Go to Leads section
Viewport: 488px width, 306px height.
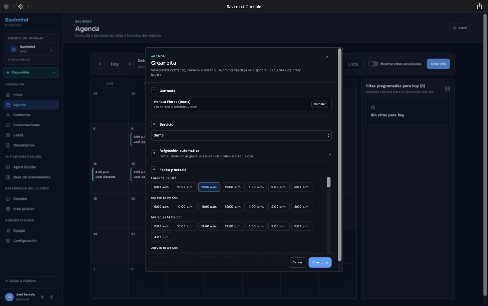(x=31, y=135)
